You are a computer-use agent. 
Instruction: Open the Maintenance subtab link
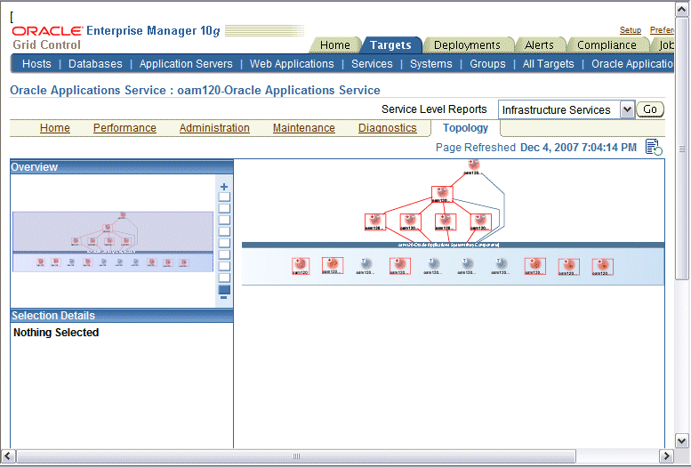(x=303, y=128)
